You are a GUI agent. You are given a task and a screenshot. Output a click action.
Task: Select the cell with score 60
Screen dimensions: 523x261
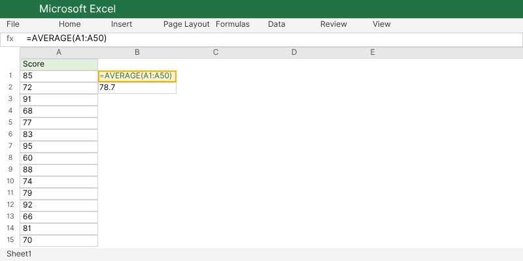[59, 159]
